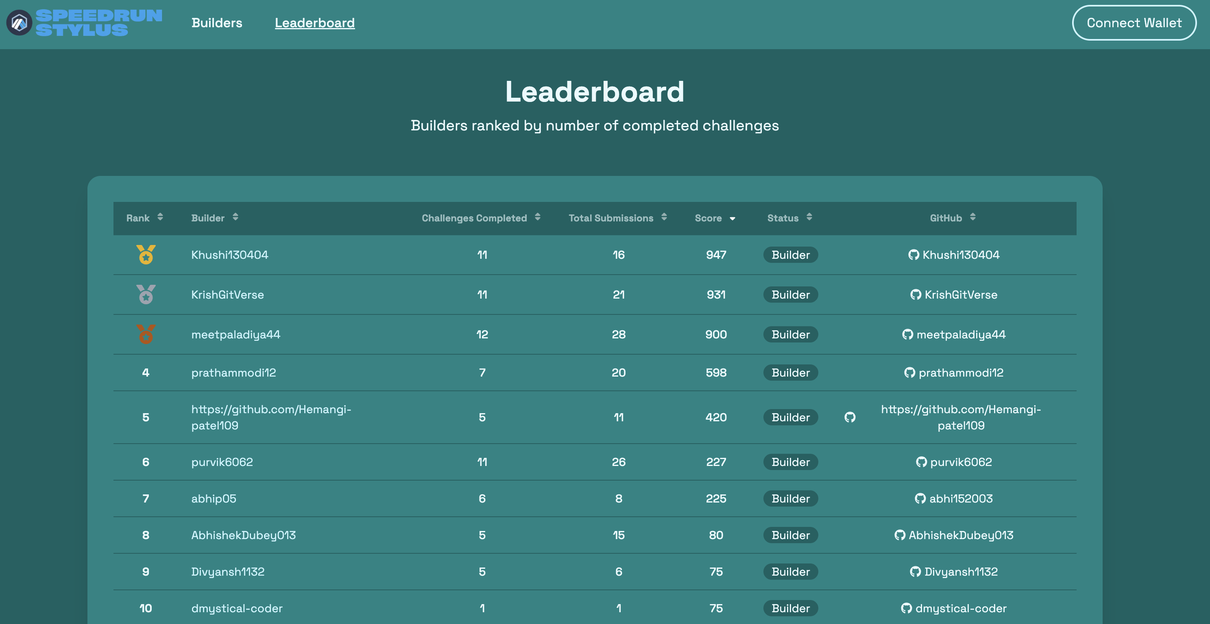Click GitHub icon next to Khushi130404
Screen dimensions: 1210x624
(x=913, y=255)
